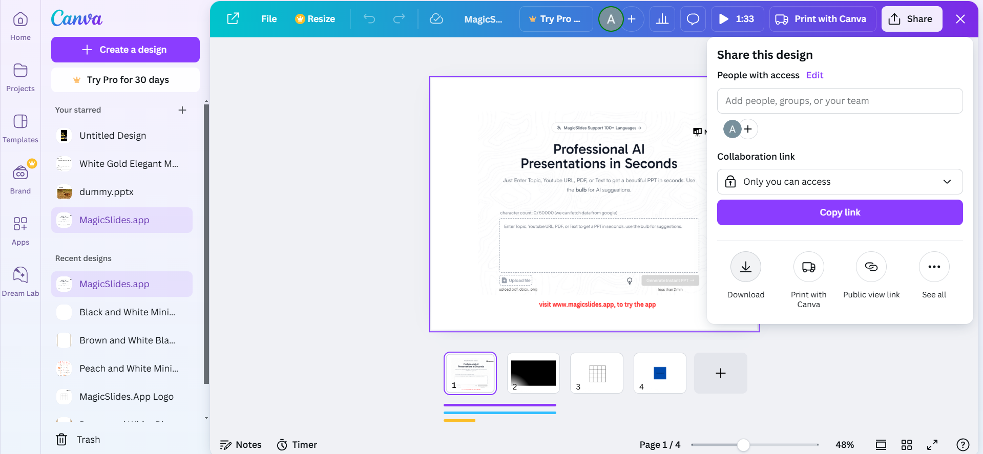Open starred dummy.pptx
983x454 pixels.
coord(122,192)
